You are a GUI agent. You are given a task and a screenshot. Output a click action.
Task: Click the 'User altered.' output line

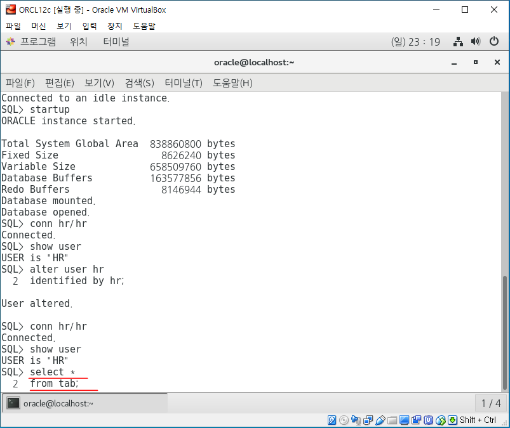click(x=37, y=303)
